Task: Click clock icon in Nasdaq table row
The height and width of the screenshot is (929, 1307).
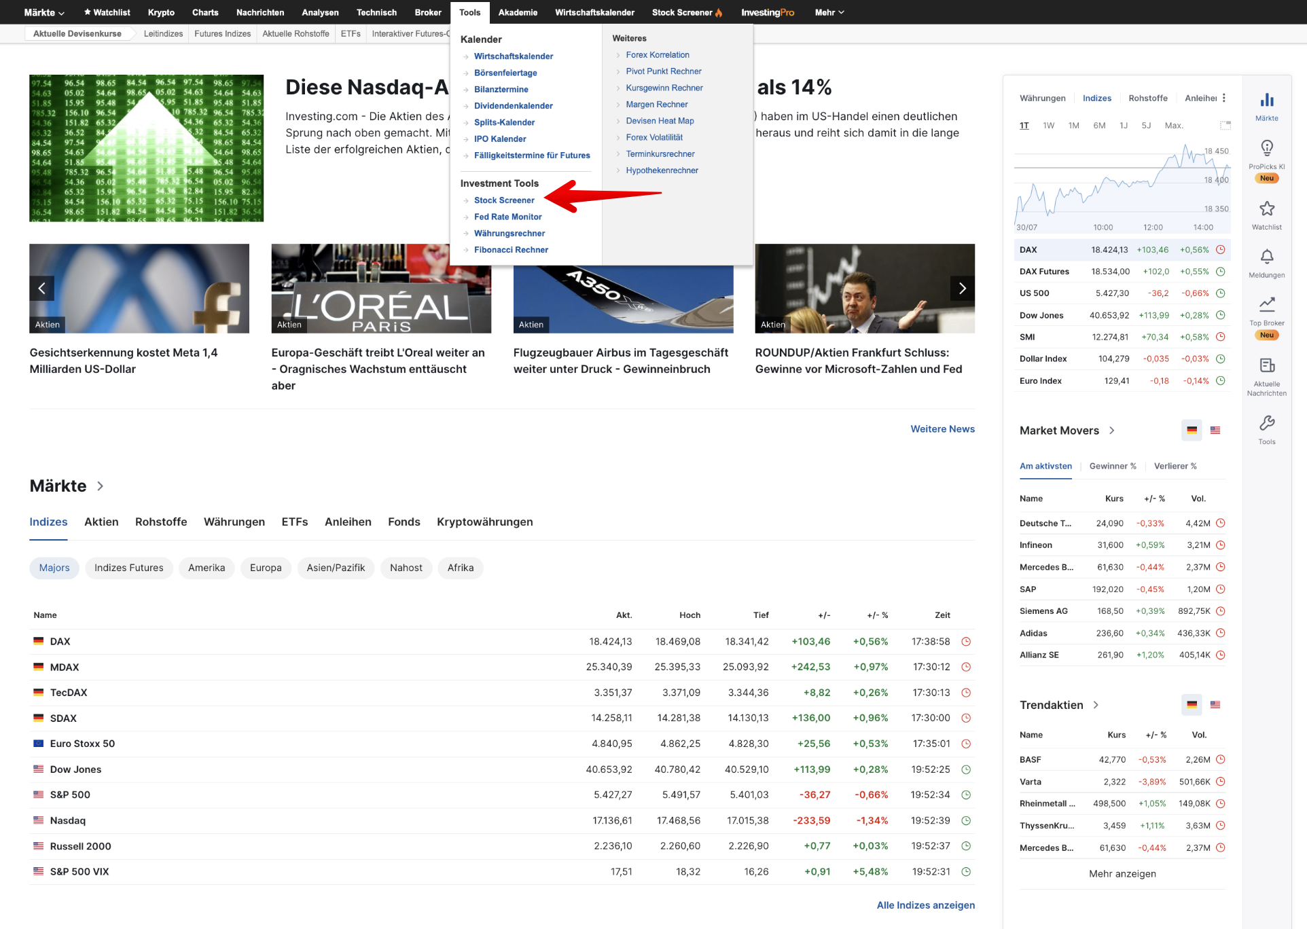Action: point(966,820)
